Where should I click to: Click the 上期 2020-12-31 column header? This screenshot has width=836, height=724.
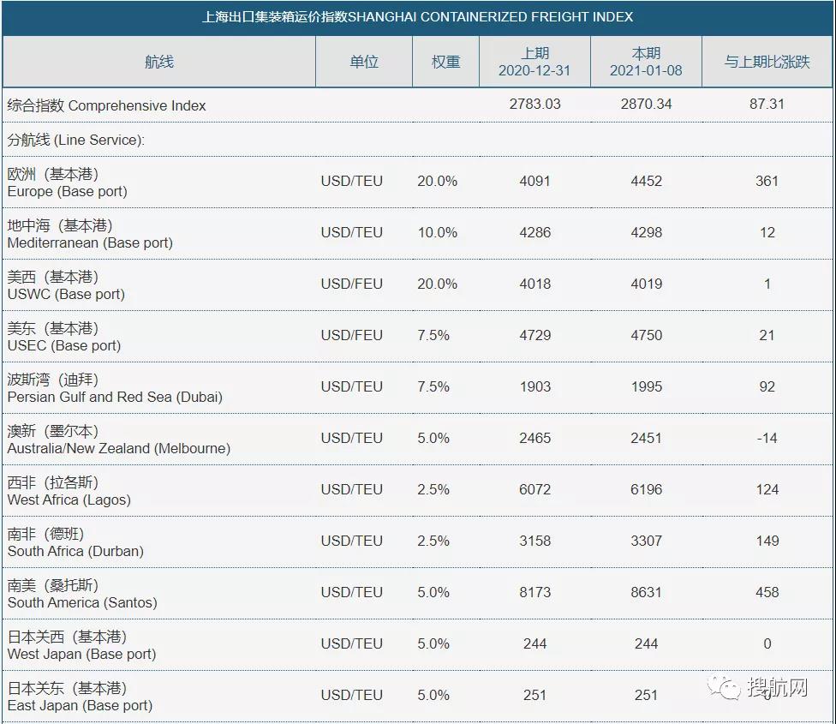[534, 62]
